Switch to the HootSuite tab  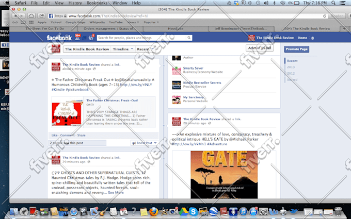point(176,29)
